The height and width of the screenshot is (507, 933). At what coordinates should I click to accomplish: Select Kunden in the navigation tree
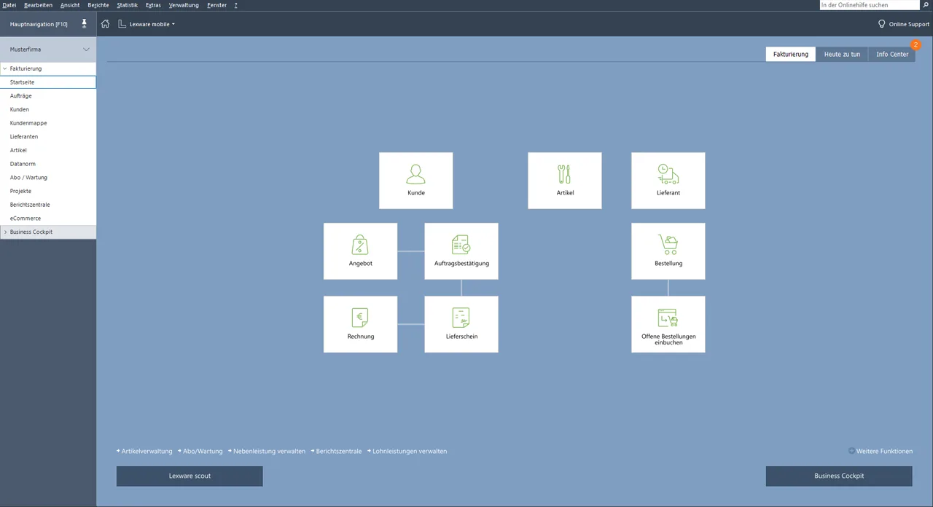(x=48, y=109)
